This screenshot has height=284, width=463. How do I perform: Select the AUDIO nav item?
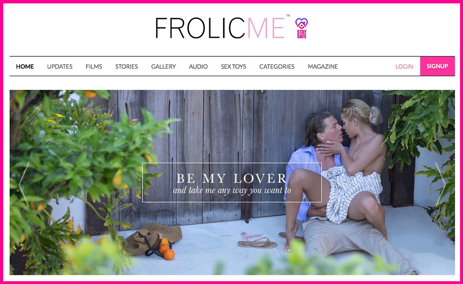(198, 66)
